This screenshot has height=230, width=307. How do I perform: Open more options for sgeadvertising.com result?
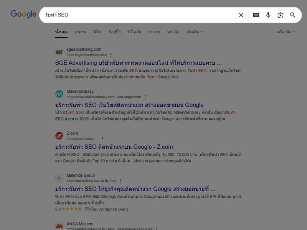(111, 55)
